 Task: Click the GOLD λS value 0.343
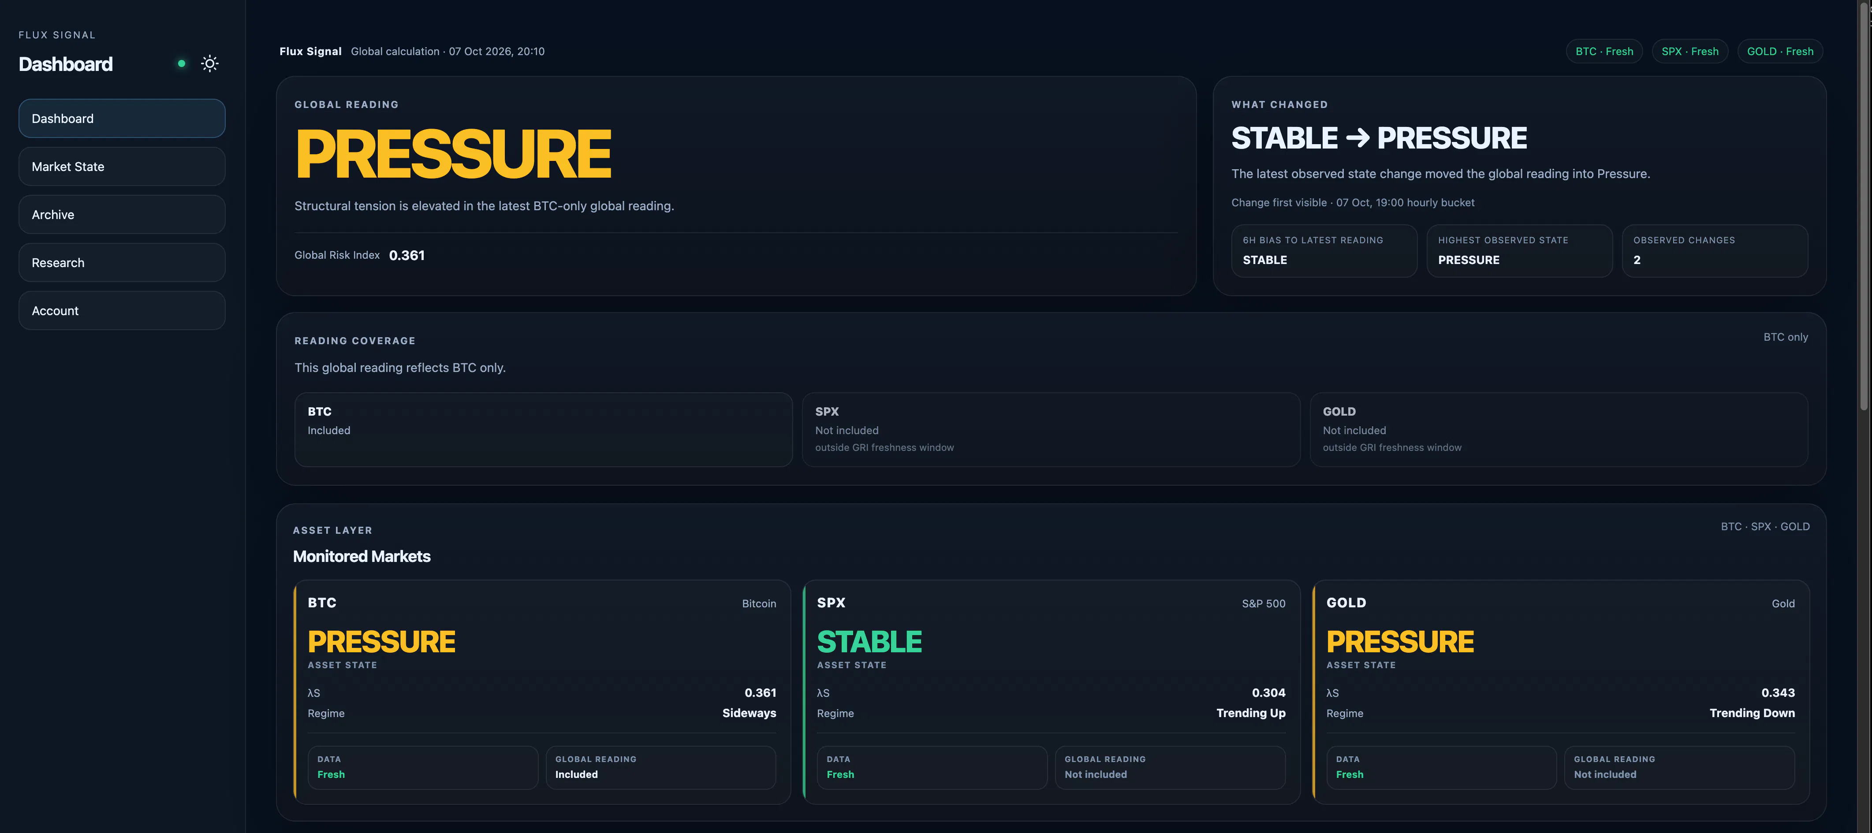click(x=1778, y=693)
